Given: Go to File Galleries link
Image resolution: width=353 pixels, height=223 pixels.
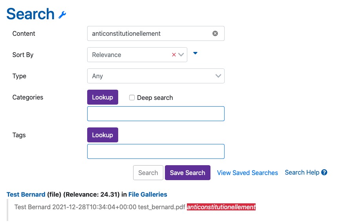Looking at the screenshot, I should 148,194.
